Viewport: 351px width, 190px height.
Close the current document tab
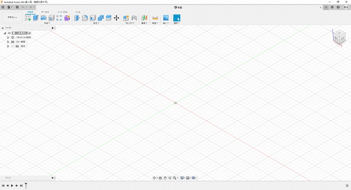[x=321, y=7]
